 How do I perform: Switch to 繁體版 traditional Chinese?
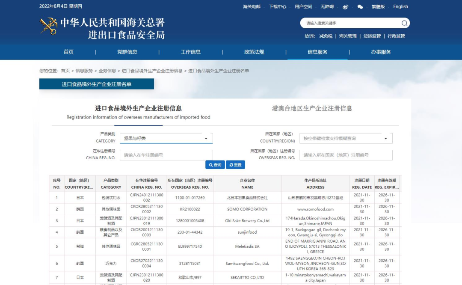coord(378,6)
